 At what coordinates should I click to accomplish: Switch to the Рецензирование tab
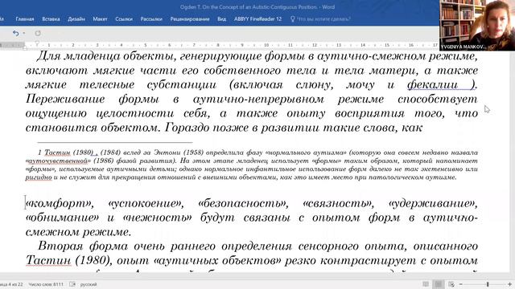click(190, 19)
